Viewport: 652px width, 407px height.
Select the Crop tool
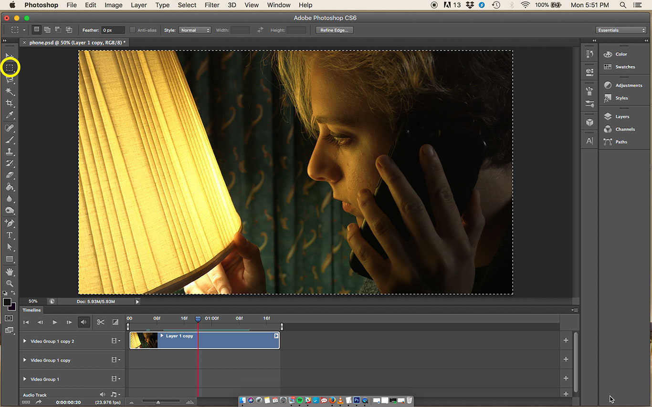(x=10, y=103)
